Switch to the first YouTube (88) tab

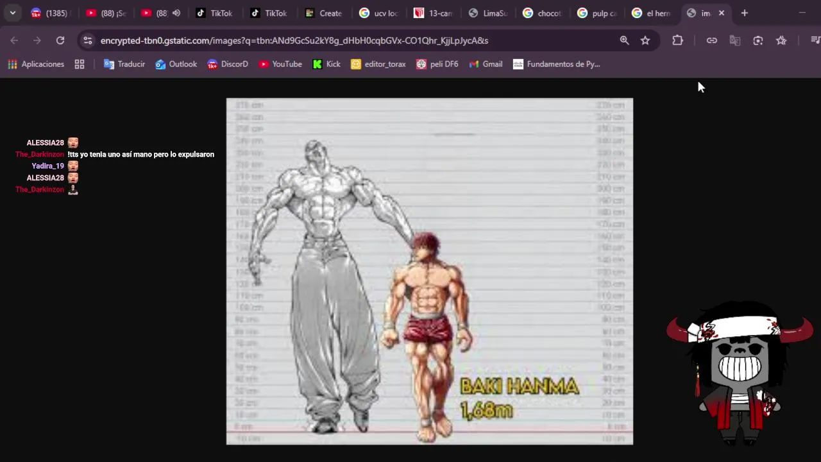coord(106,13)
